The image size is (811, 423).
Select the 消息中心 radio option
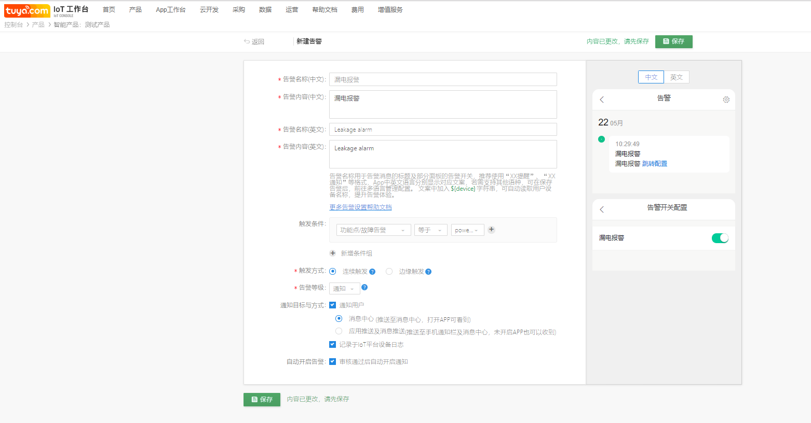coord(339,318)
